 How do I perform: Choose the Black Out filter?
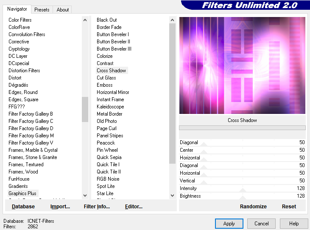(107, 20)
